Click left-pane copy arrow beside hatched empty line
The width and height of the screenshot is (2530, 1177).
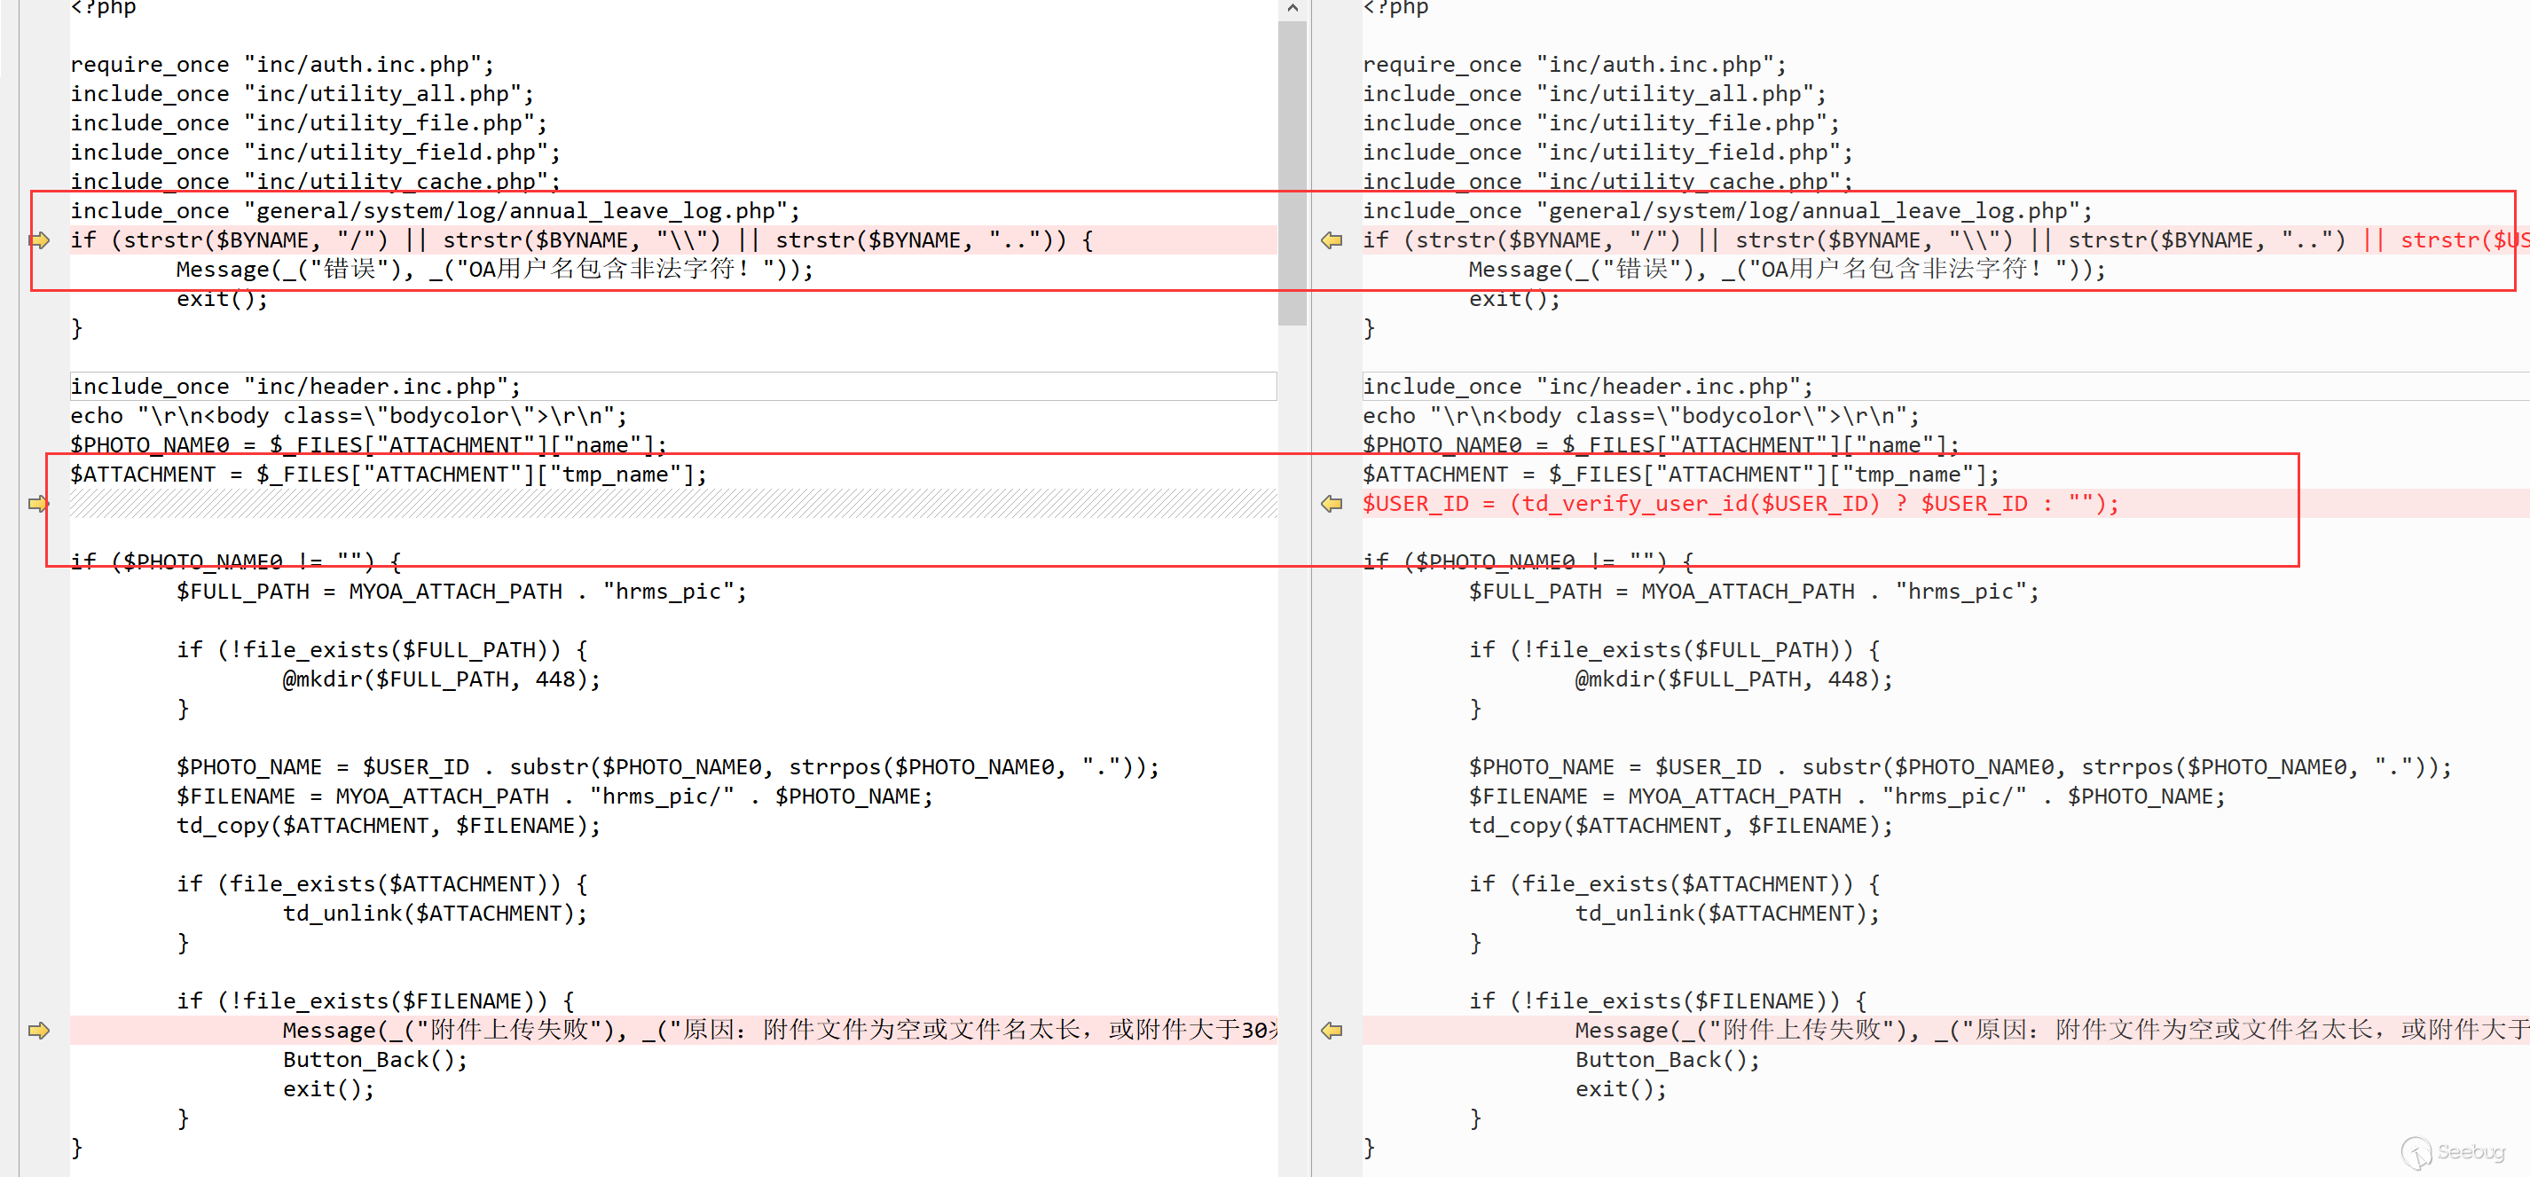pos(38,504)
